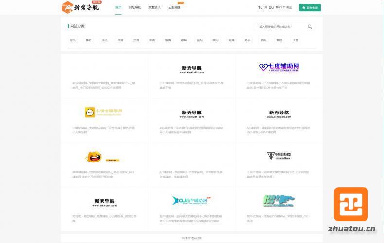384x243 pixels.
Task: Open the 文章资讯 menu item
Action: click(155, 7)
